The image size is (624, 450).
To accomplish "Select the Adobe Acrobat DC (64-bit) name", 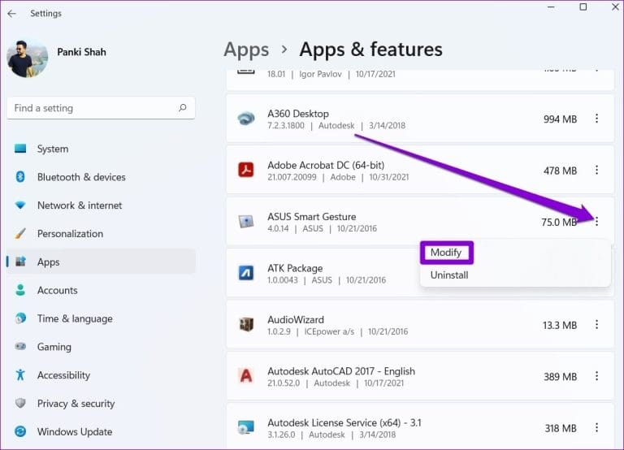I will click(326, 165).
